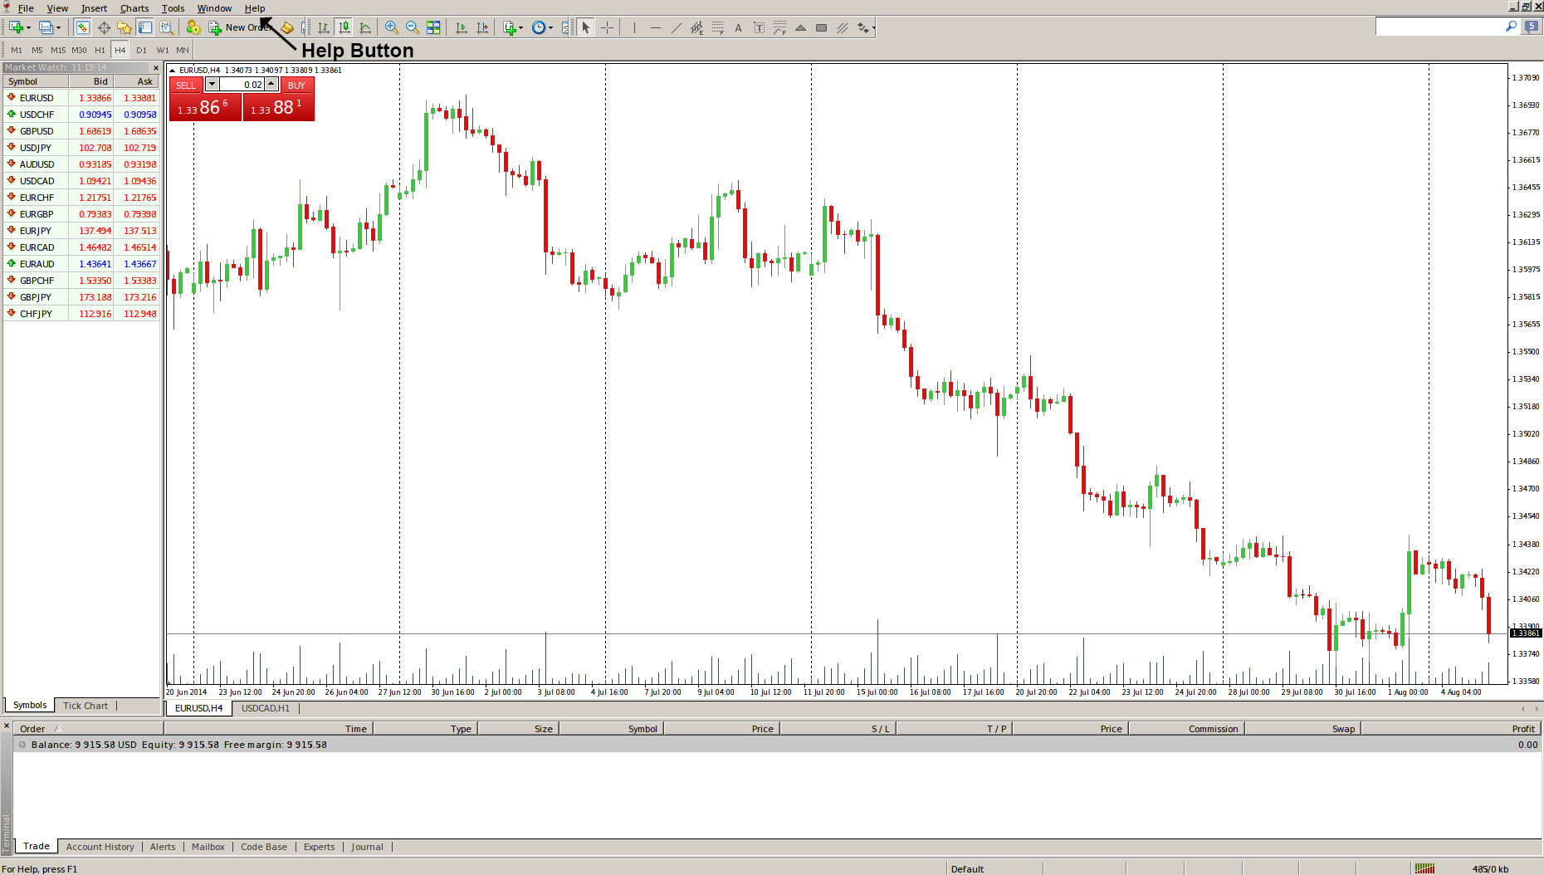
Task: Switch timeframe to D1
Action: 141,50
